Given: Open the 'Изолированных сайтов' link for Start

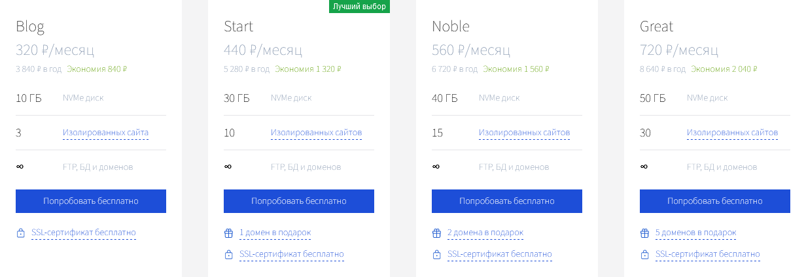Looking at the screenshot, I should click(316, 133).
